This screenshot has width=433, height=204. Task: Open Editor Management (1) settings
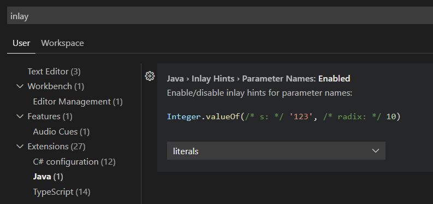[x=78, y=101]
